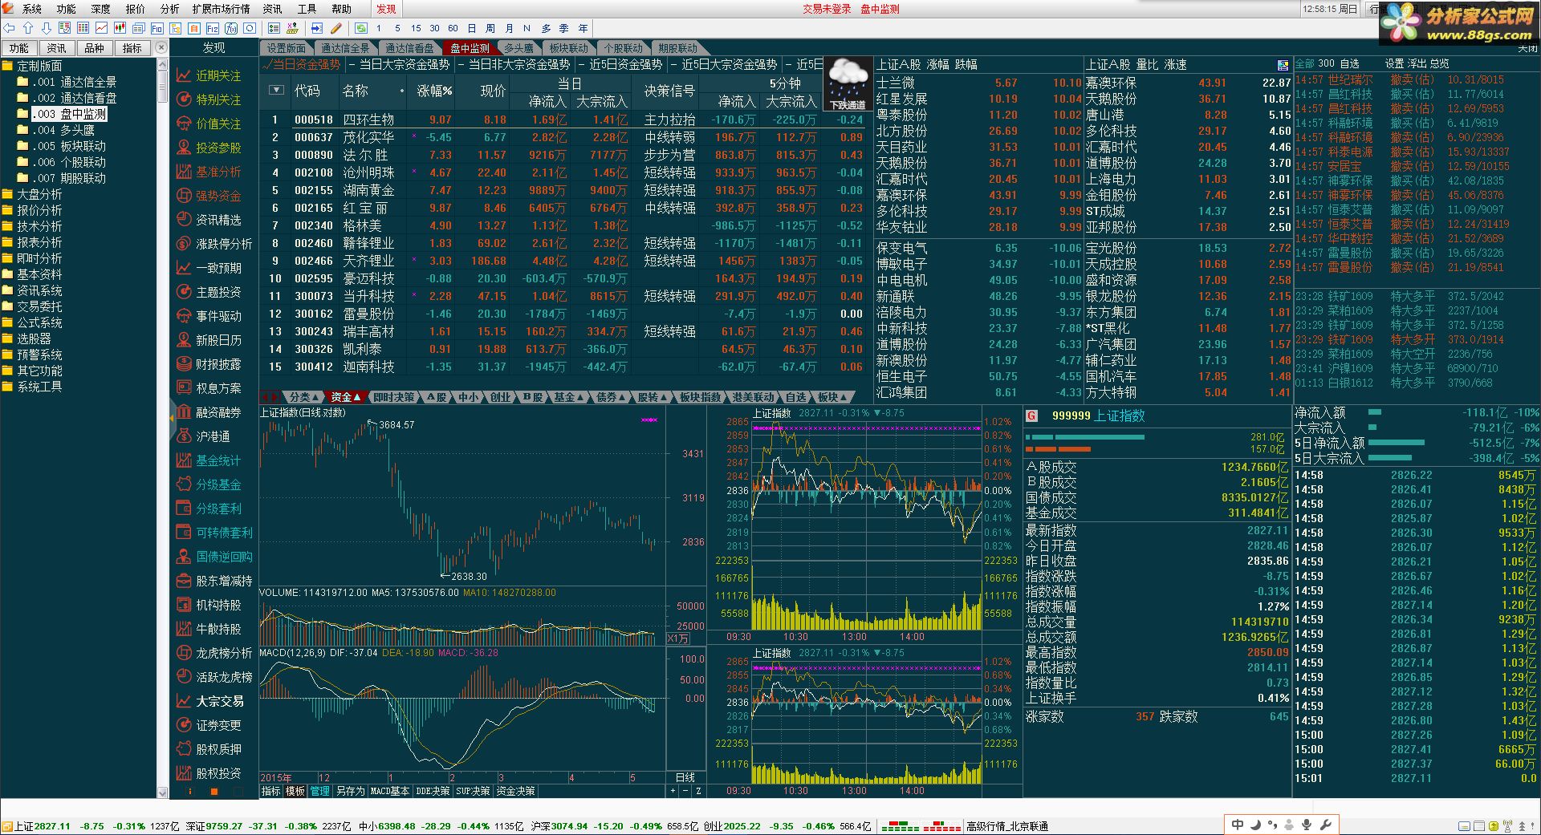
Task: Open the 融资融券 sidebar item
Action: (209, 412)
